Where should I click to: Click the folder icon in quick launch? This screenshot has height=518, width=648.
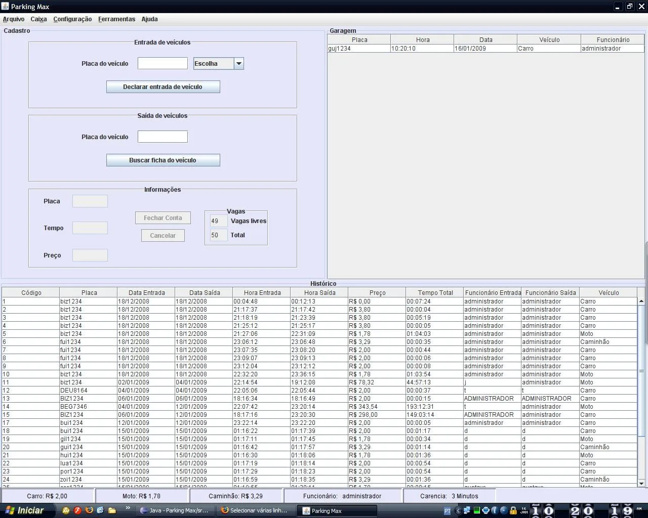[x=112, y=510]
